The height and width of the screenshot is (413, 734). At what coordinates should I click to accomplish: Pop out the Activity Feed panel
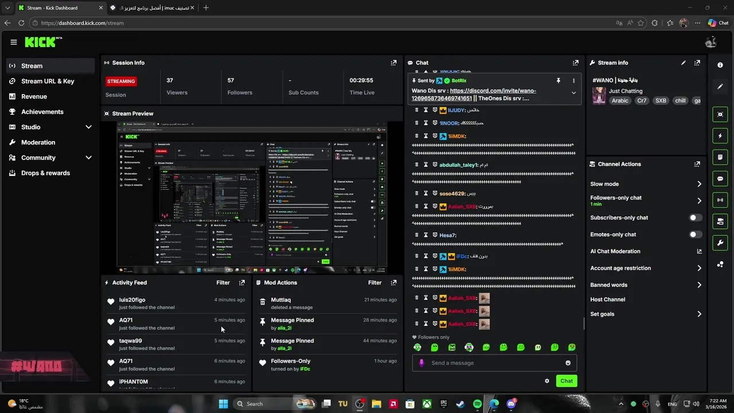coord(242,282)
